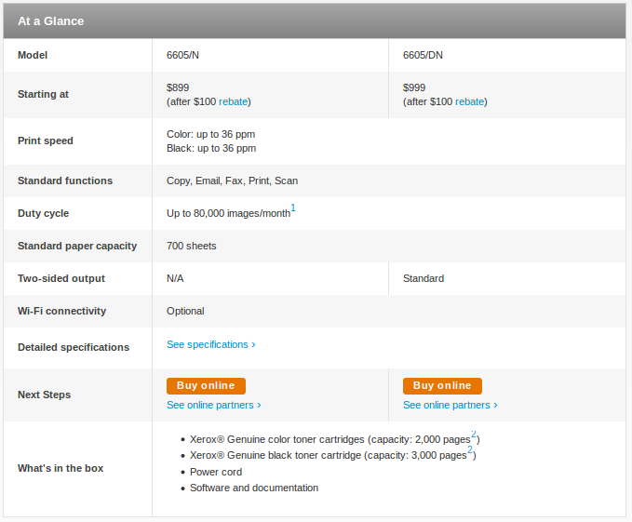Click the Duty cycle row label

(x=43, y=213)
